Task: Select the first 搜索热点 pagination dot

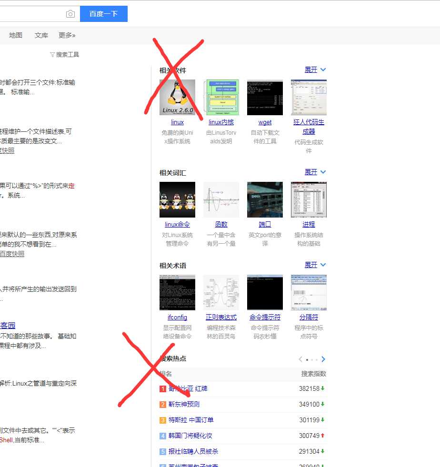Action: pyautogui.click(x=307, y=360)
